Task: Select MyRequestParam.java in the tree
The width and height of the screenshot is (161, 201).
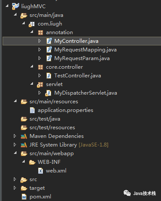Action: point(82,58)
